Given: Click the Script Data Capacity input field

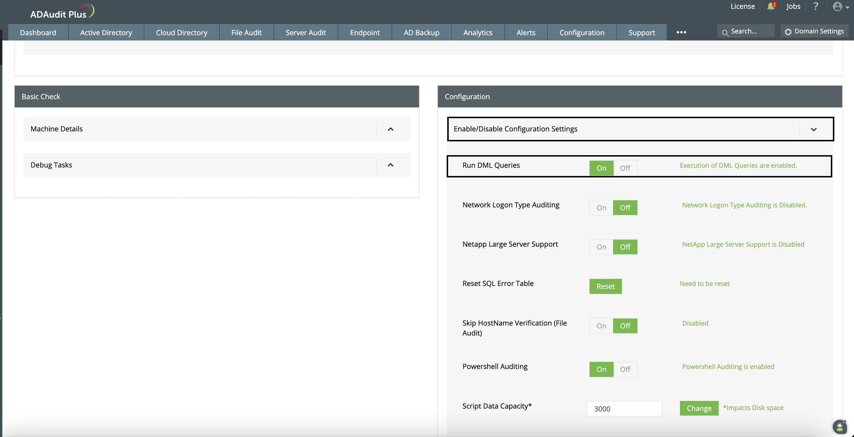Looking at the screenshot, I should coord(624,409).
